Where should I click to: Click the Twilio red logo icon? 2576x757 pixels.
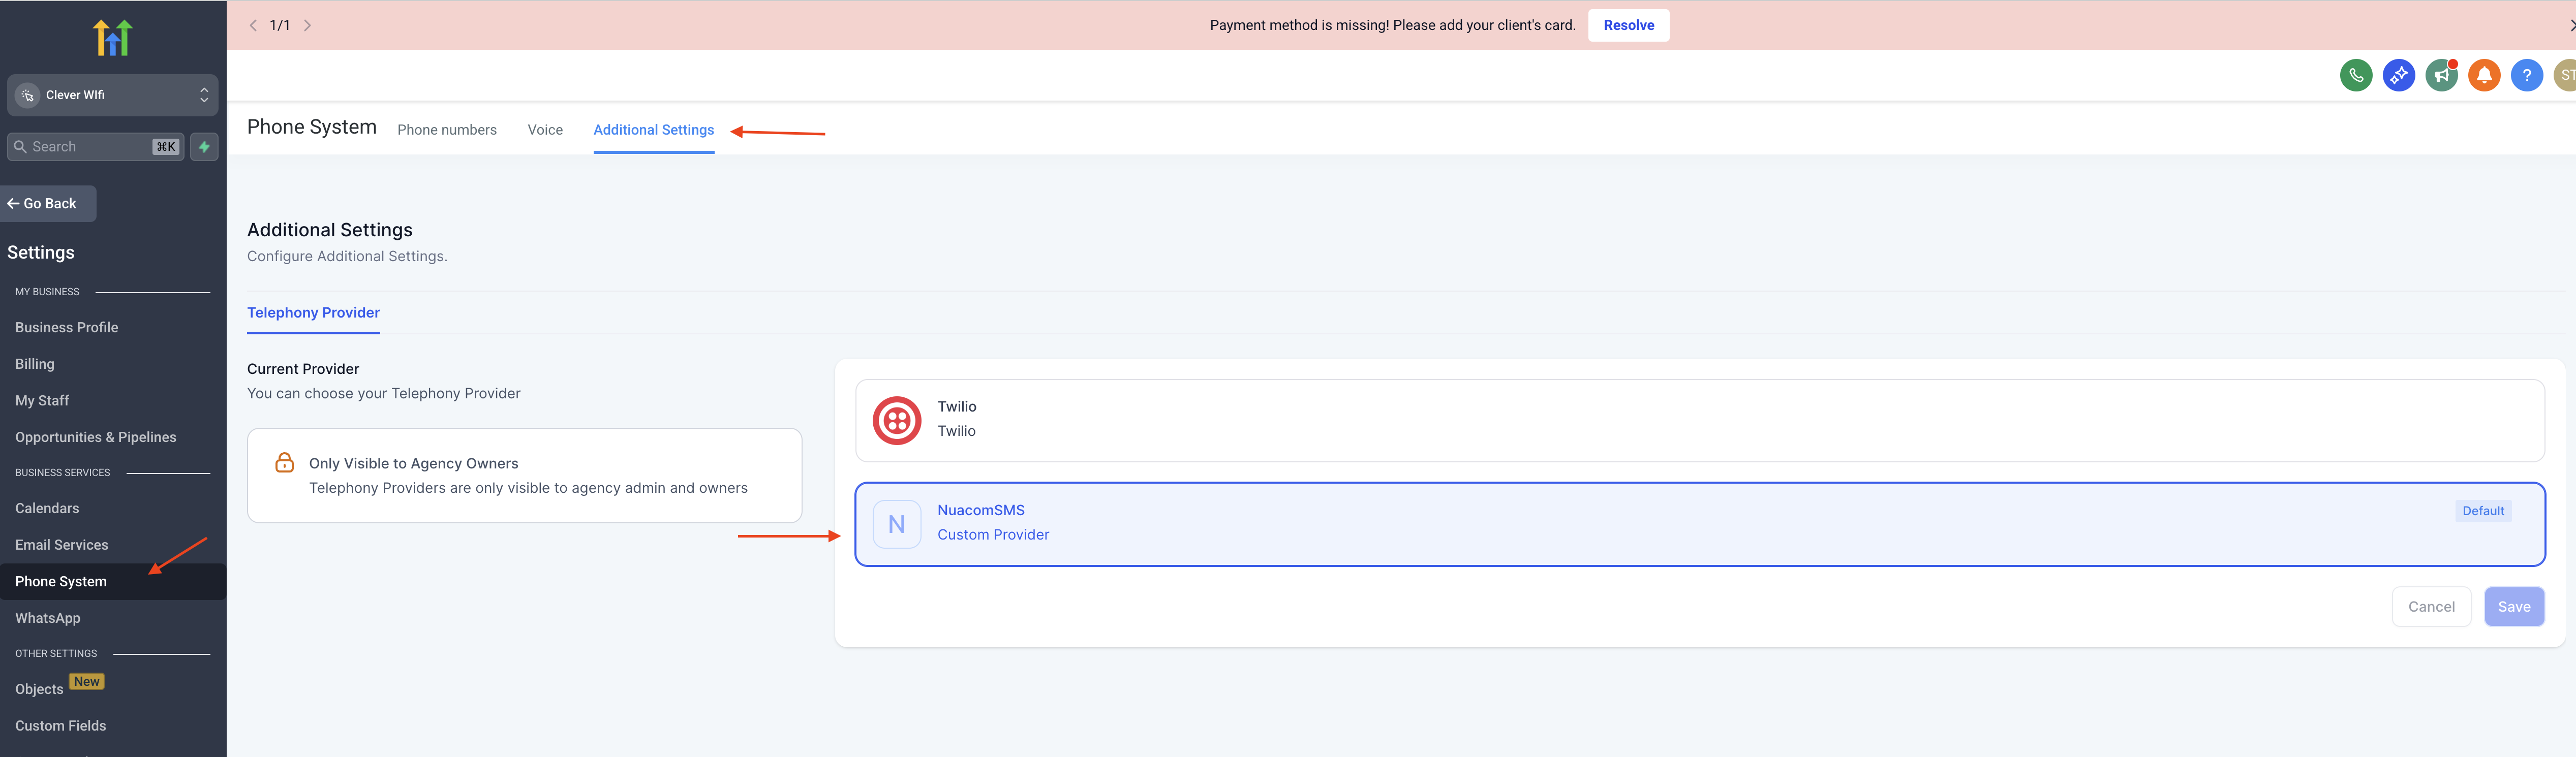(x=896, y=420)
